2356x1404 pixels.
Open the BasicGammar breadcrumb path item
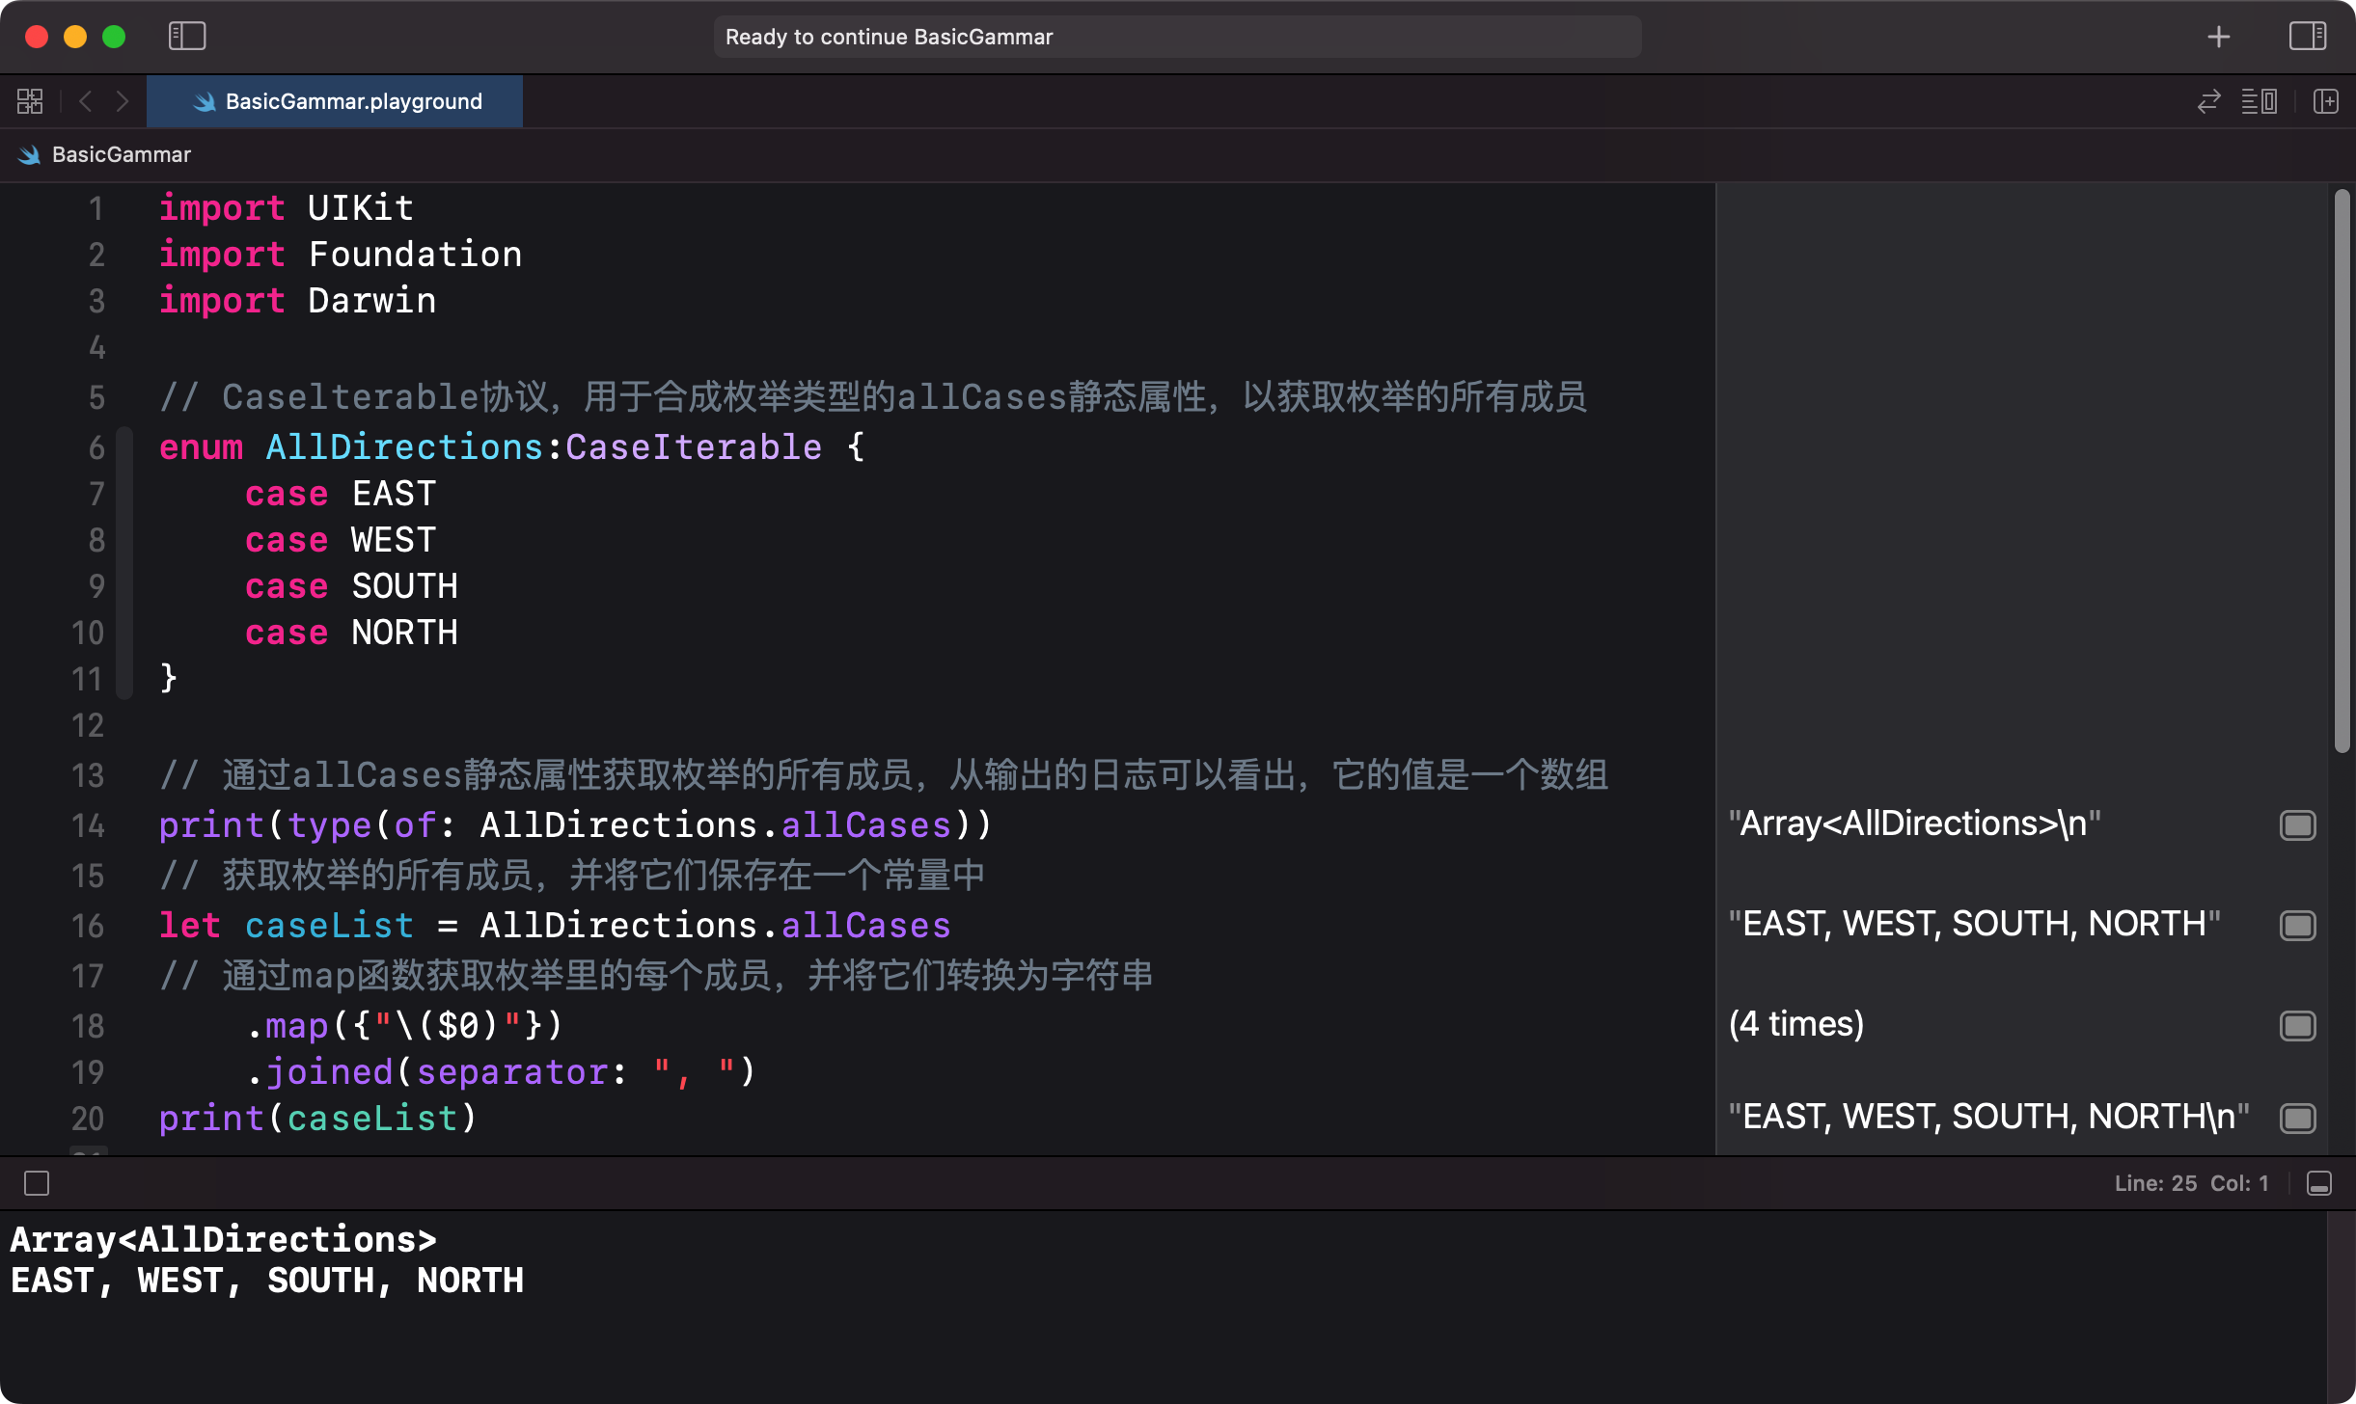click(x=121, y=154)
